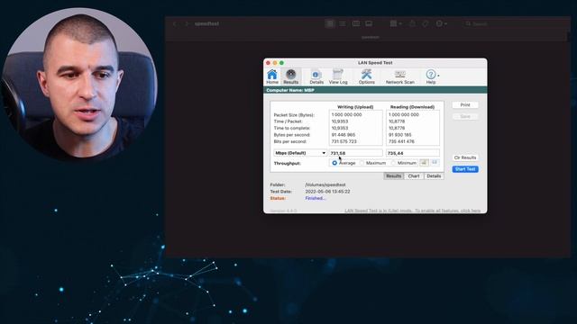Click the Reading (Download) column header
Screen dimensions: 577x324
(x=412, y=107)
